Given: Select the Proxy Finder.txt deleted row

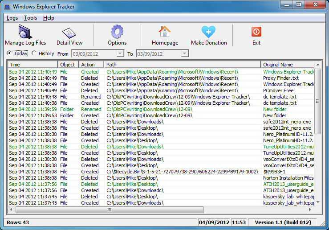Looking at the screenshot, I should click(x=134, y=78).
